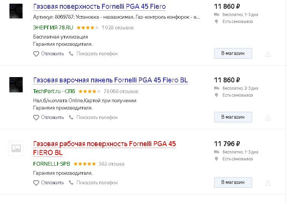View 78068 отзывов for TechPort.ru
The width and height of the screenshot is (296, 203).
click(x=121, y=92)
